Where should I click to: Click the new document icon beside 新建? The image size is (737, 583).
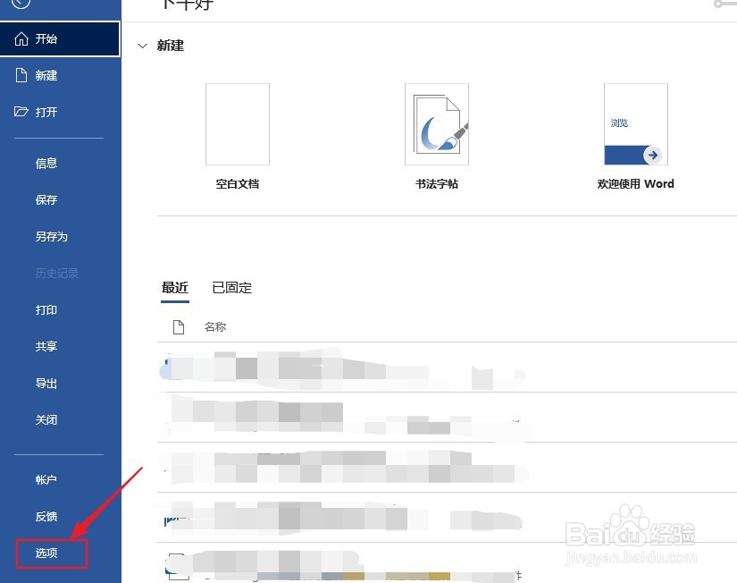(x=21, y=75)
